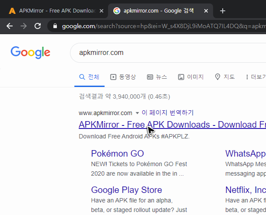Close the APKMirror tab

pos(101,11)
